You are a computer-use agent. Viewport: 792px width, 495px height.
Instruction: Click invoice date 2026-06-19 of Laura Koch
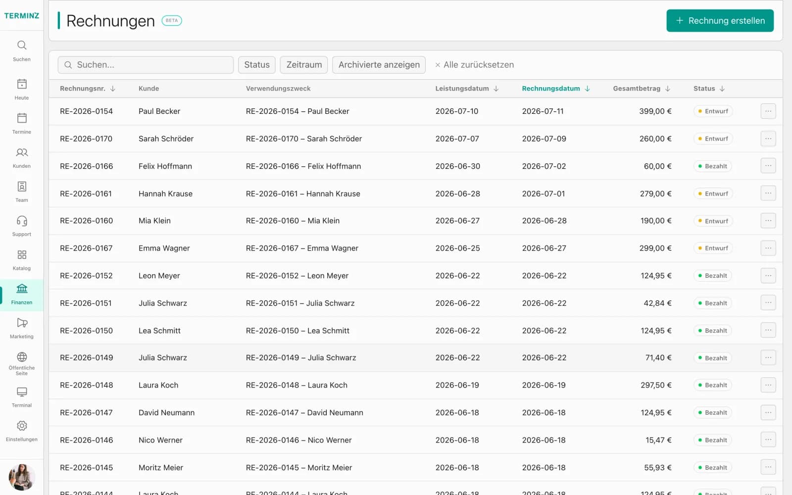pos(544,385)
